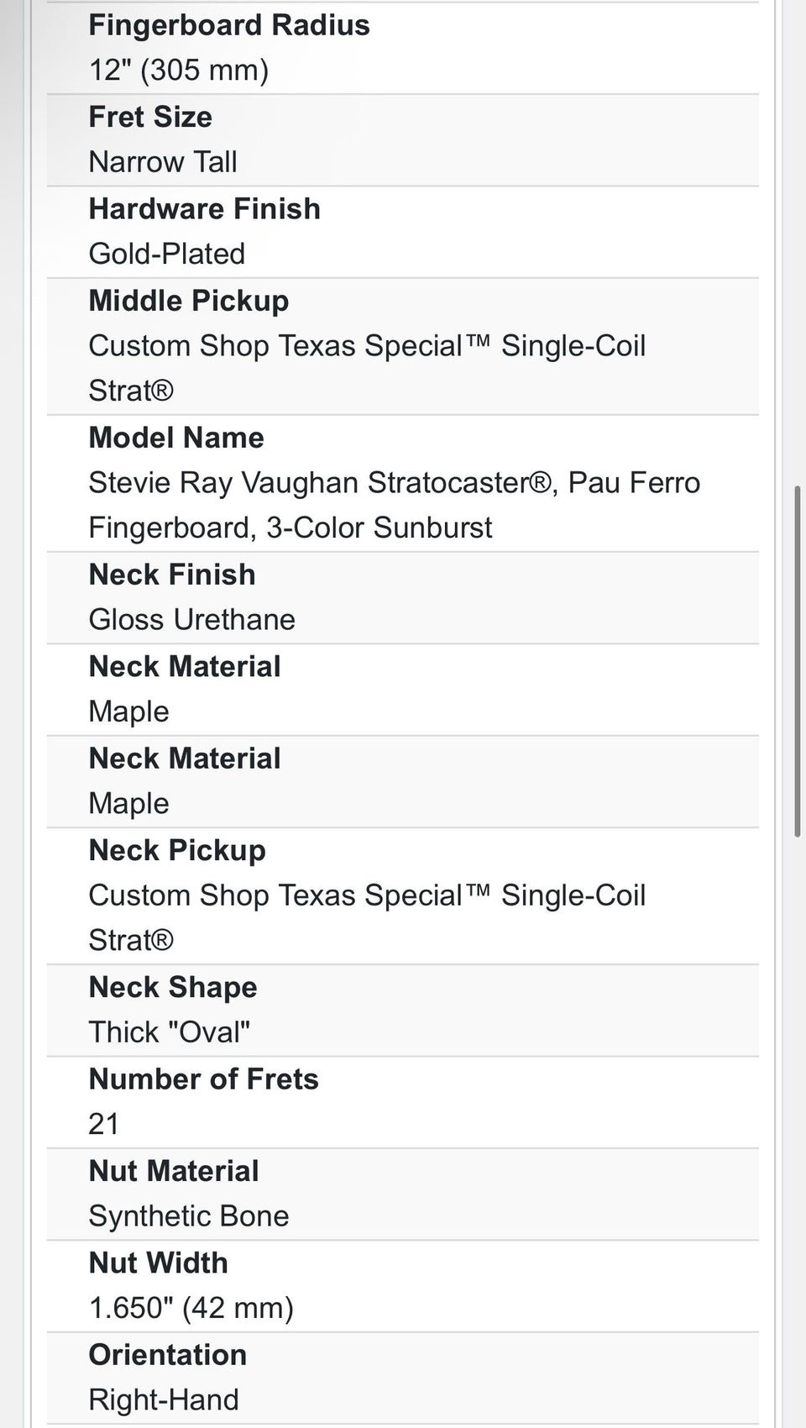Click the Nut Width heading
Image resolution: width=806 pixels, height=1428 pixels.
159,1263
